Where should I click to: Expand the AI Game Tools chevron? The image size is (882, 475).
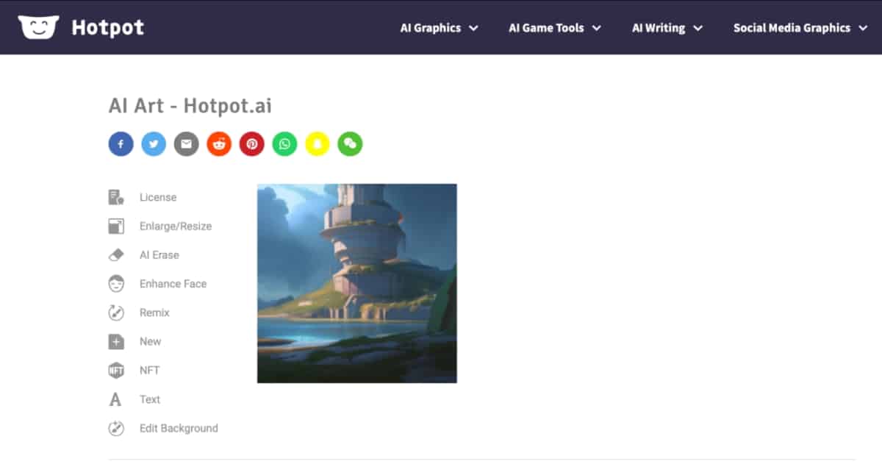tap(597, 28)
